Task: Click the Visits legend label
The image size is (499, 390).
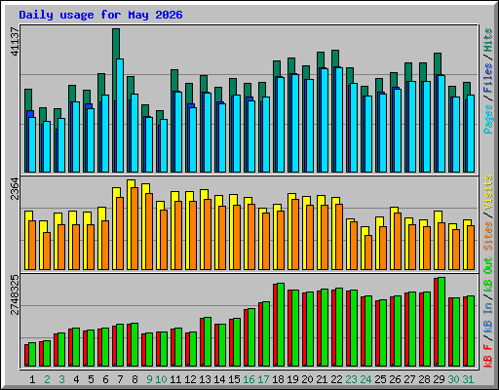Action: pos(488,192)
